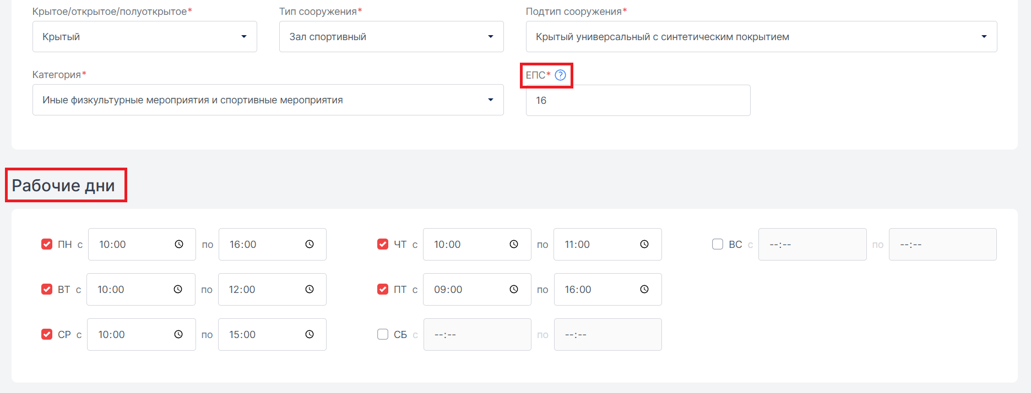Open clock picker for Wednesday end time
Viewport: 1031px width, 393px height.
310,335
